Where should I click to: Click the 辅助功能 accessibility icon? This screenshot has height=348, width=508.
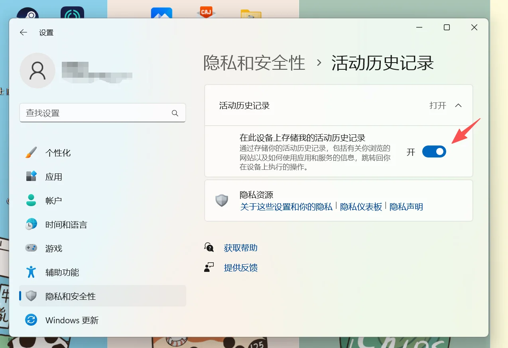coord(31,272)
